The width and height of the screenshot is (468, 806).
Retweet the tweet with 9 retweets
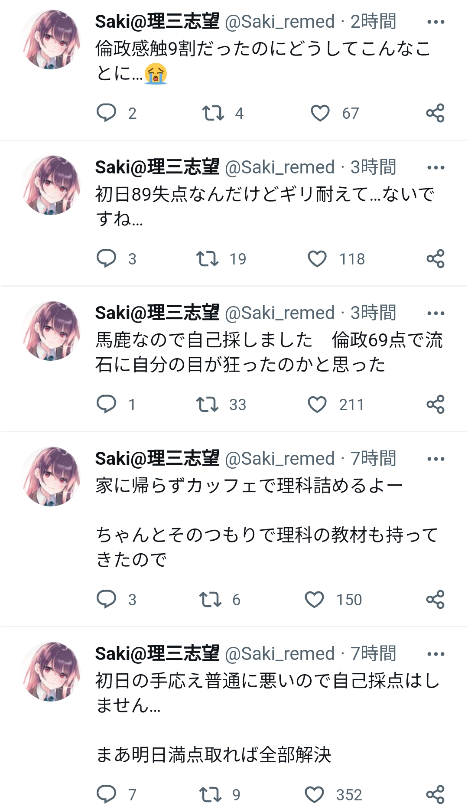[x=210, y=794]
